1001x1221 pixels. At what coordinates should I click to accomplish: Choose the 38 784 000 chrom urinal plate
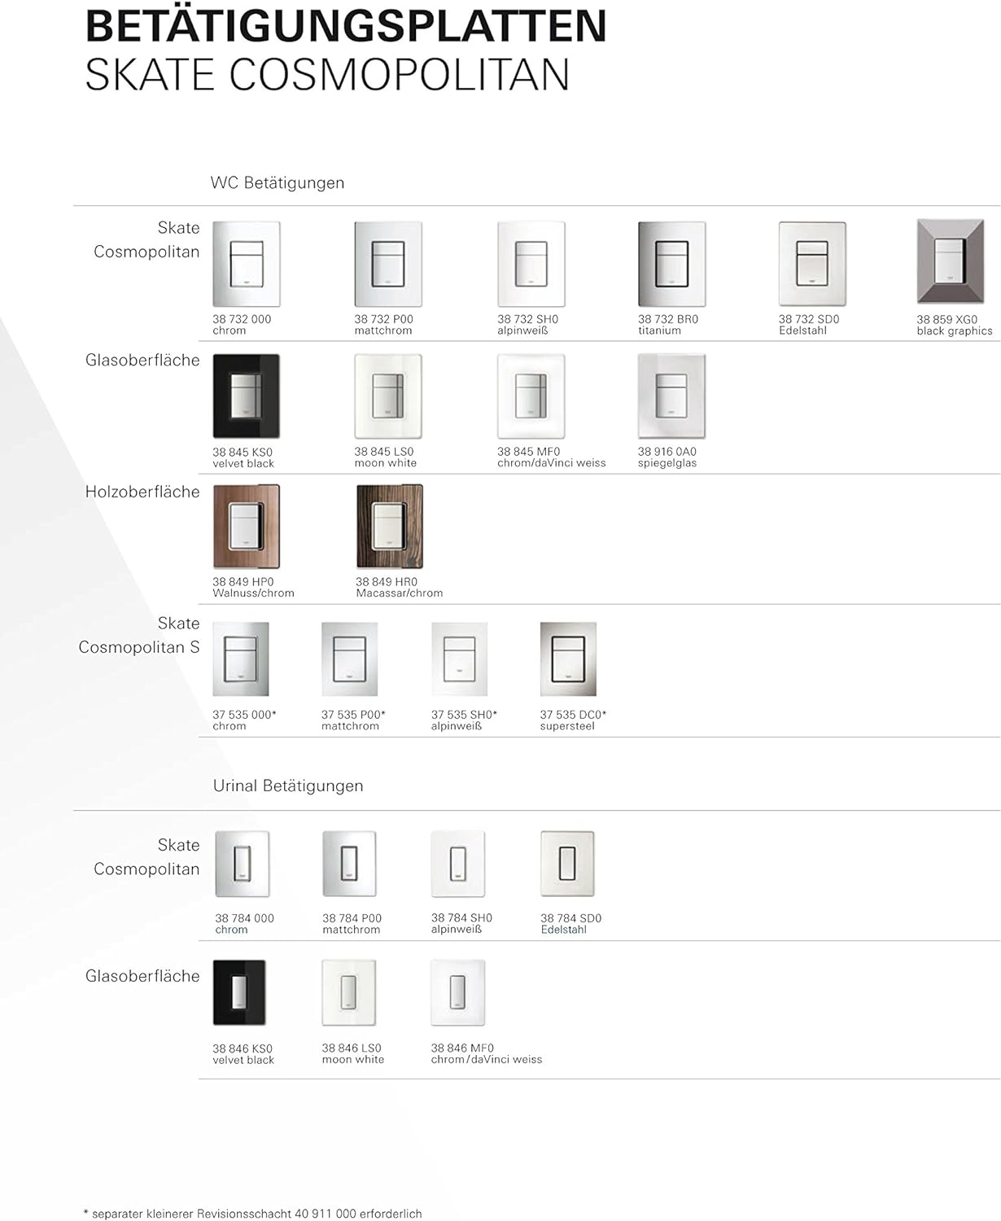(242, 864)
